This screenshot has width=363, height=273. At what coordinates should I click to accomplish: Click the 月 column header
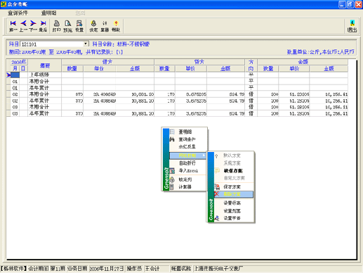pyautogui.click(x=15, y=68)
